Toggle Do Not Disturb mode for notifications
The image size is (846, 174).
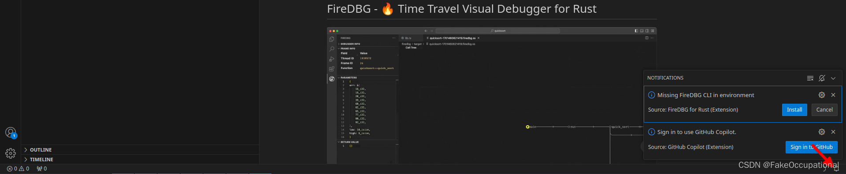pyautogui.click(x=822, y=78)
